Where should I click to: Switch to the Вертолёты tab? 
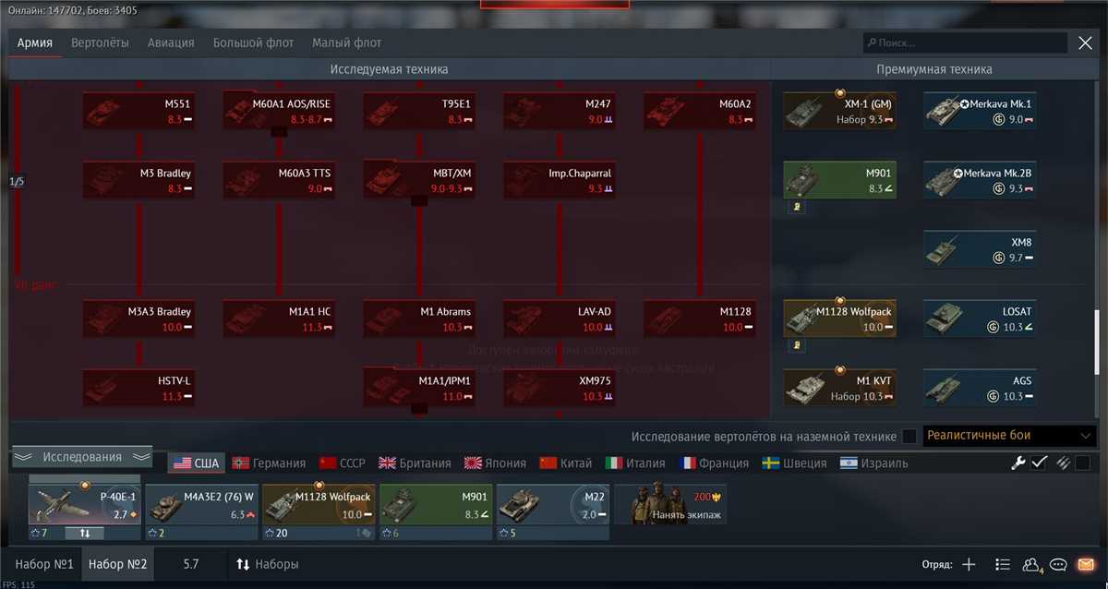click(x=100, y=42)
